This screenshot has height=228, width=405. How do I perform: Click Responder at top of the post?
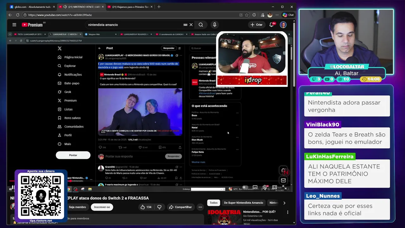169,48
